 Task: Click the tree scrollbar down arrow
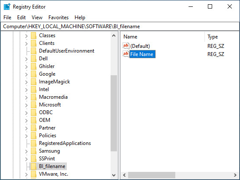pos(114,175)
